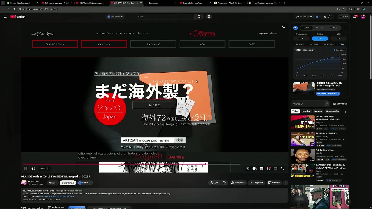Start voice search with microphone icon

[x=209, y=17]
